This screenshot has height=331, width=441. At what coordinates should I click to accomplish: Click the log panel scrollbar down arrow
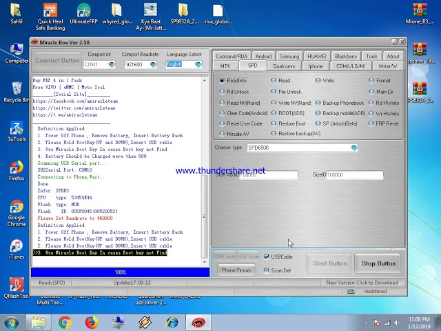[205, 262]
